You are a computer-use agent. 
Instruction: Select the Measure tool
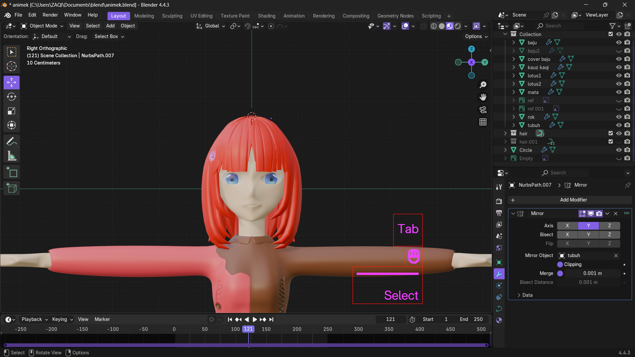click(12, 156)
